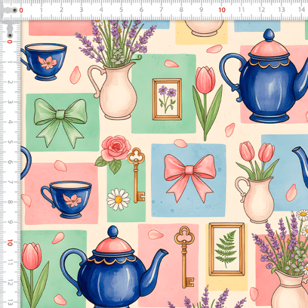Click the red 0 on top ruler
Screen dimensions: 308x308
[x=21, y=10]
